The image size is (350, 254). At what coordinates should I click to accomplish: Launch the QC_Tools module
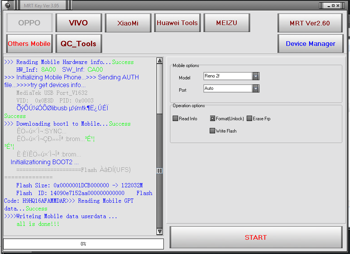click(x=78, y=44)
